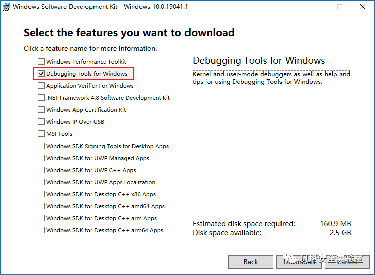Click the 2.5 GB disk space available value
Image resolution: width=375 pixels, height=275 pixels.
[340, 233]
